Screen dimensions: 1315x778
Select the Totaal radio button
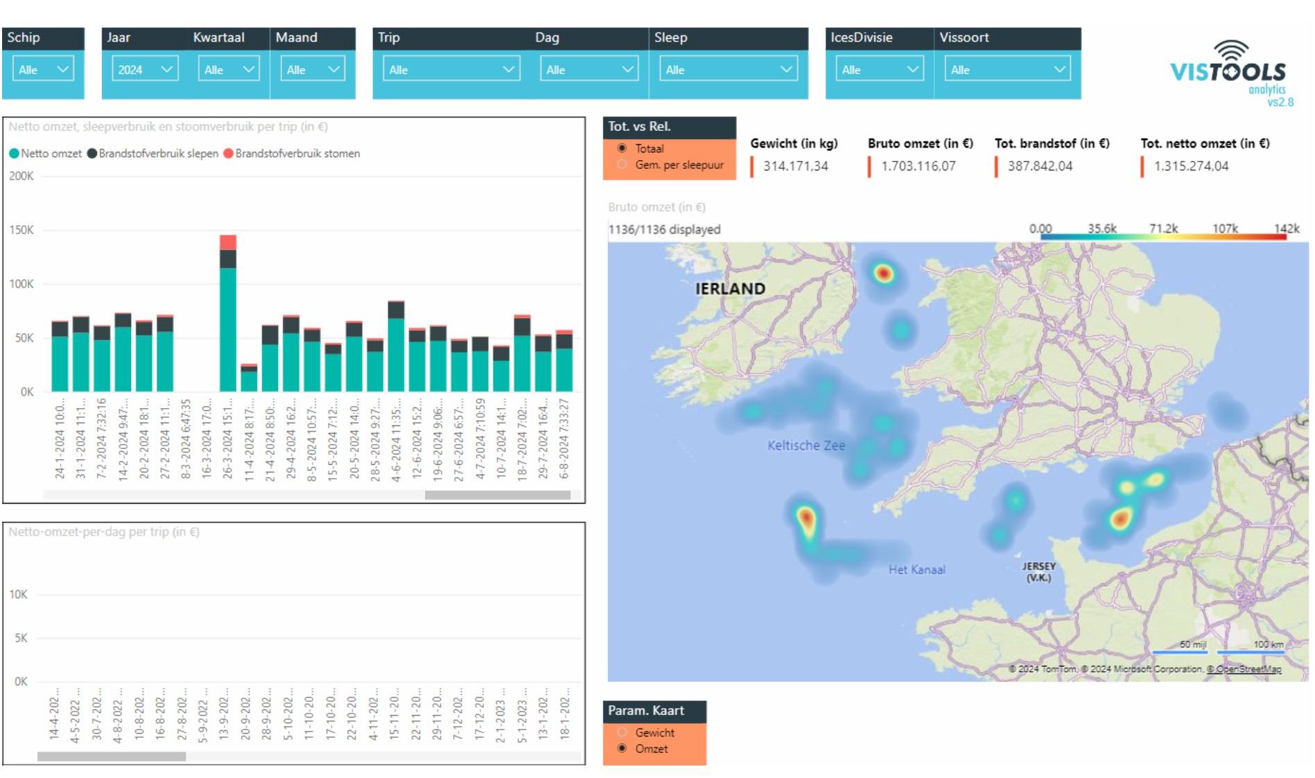622,148
